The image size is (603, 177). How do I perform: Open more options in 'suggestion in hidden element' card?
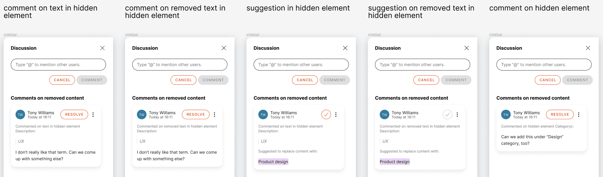336,115
